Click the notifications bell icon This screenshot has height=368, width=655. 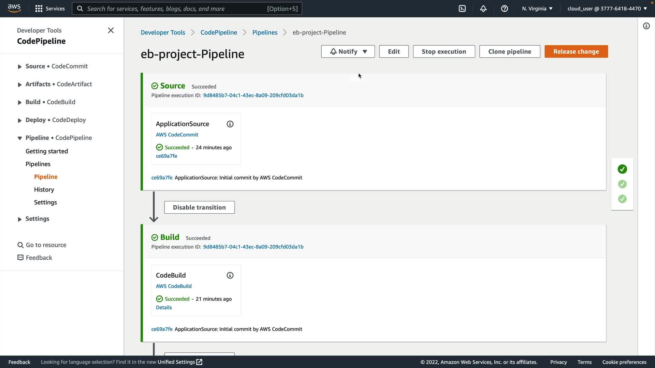[483, 9]
